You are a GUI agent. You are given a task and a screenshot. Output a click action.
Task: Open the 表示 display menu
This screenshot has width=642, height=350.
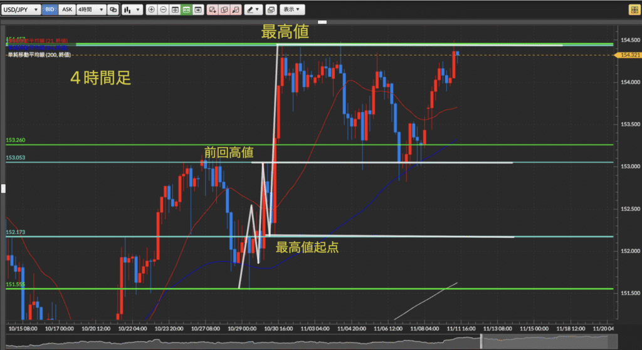(x=292, y=10)
